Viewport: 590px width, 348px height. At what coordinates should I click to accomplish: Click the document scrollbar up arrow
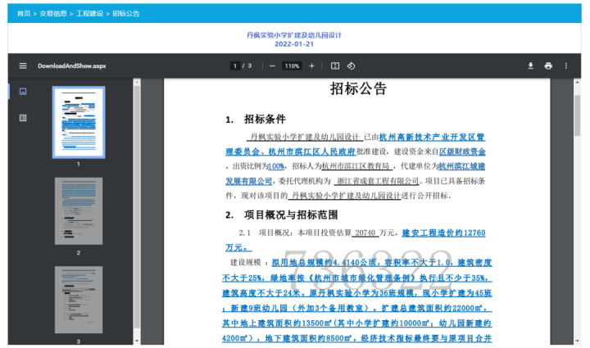point(577,82)
